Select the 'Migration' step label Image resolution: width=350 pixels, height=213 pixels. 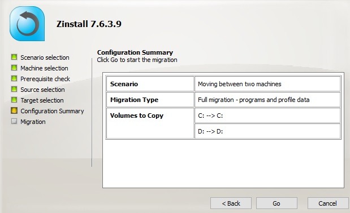tap(33, 122)
